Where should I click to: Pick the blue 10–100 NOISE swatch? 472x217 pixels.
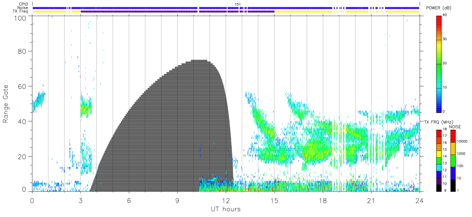coord(453,173)
